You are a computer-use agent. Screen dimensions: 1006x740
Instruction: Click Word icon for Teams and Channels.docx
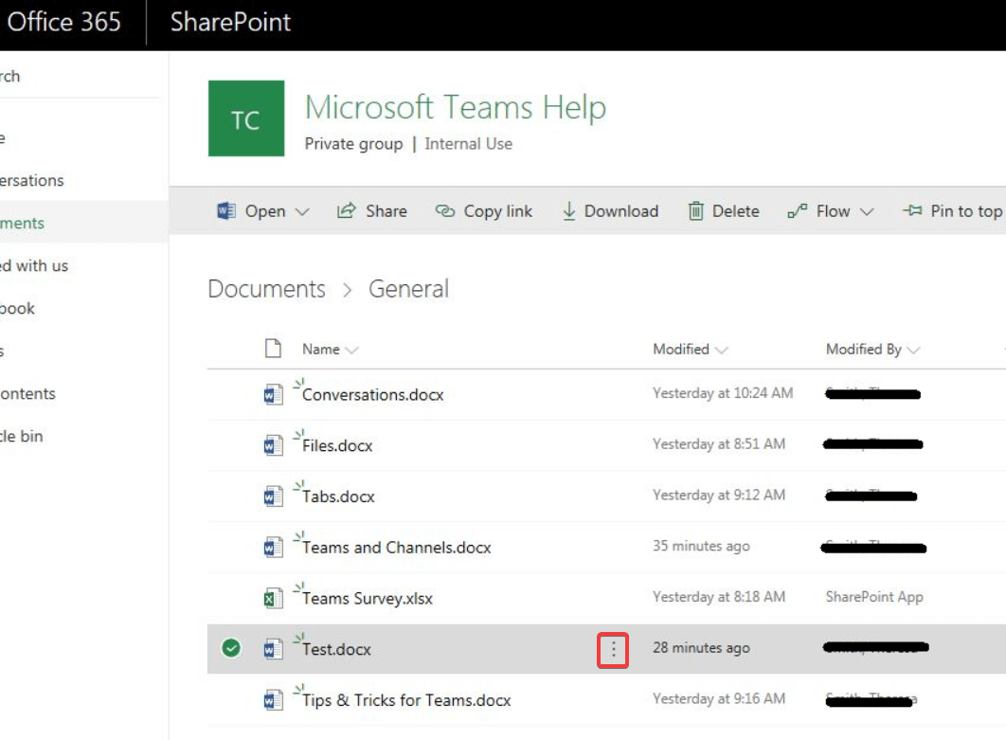click(274, 547)
